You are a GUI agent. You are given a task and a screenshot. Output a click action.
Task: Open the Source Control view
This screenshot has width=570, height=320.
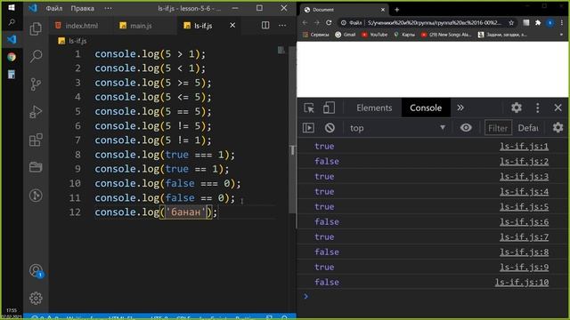click(36, 84)
